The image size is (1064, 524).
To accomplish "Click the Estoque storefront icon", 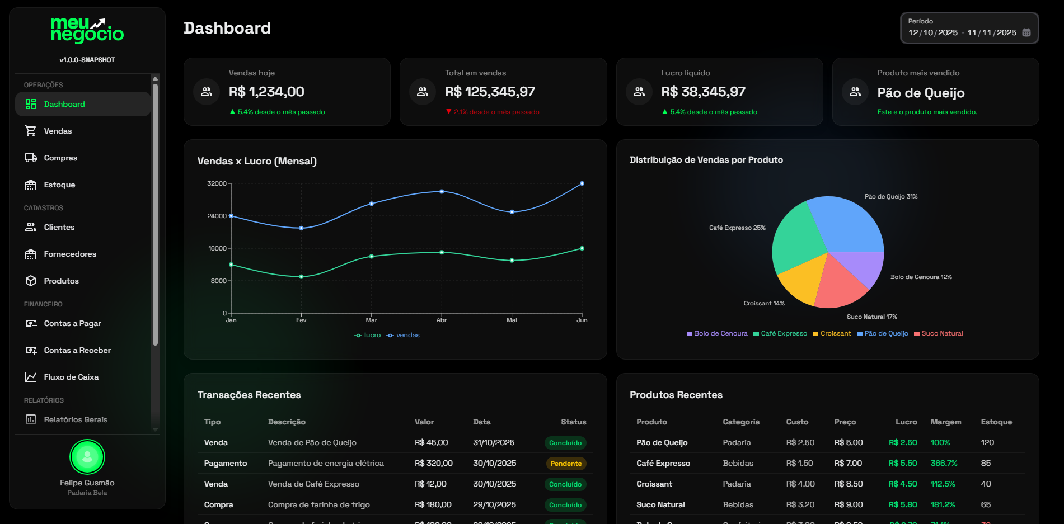I will 30,185.
